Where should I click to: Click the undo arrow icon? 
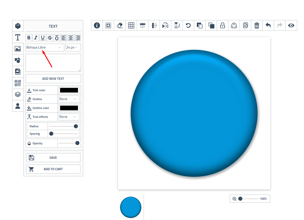[268, 25]
